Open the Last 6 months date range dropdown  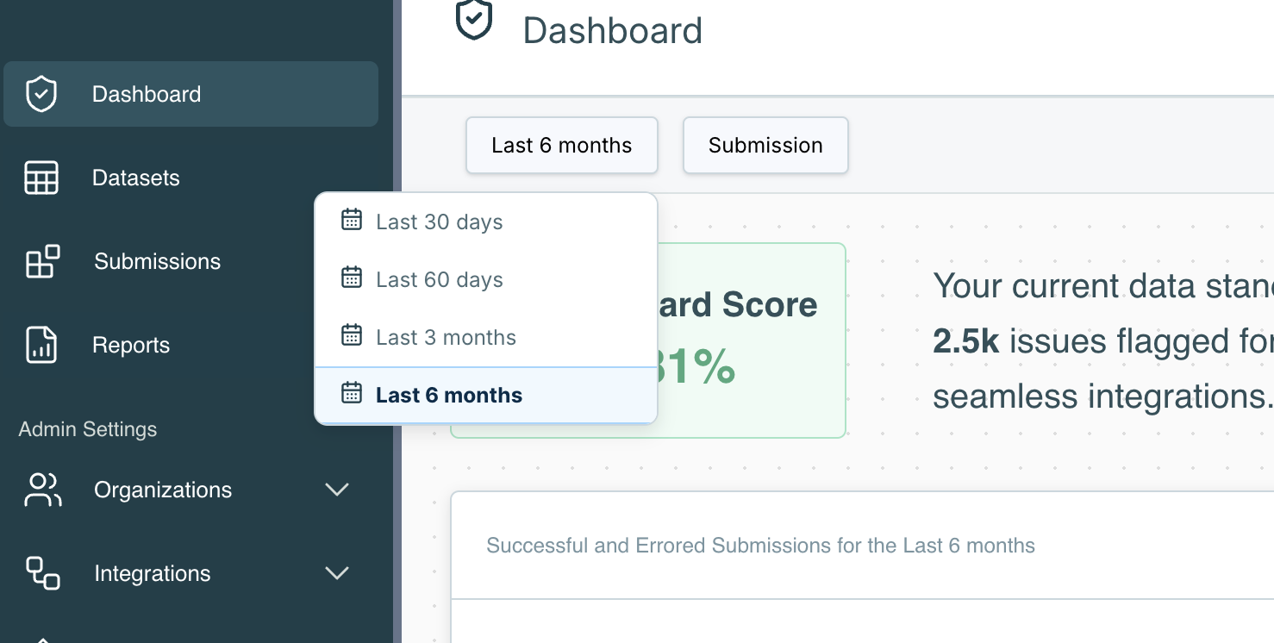(x=561, y=146)
